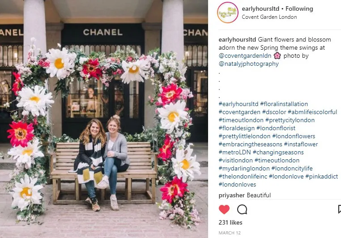
Task: Click the MARCH 12 post date
Action: click(230, 233)
